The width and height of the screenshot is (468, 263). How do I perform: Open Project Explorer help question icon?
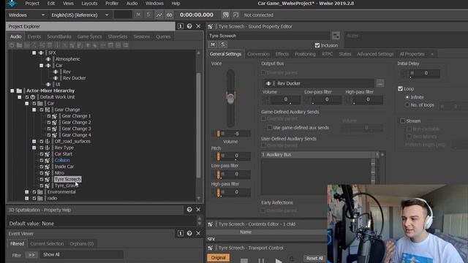[x=189, y=26]
